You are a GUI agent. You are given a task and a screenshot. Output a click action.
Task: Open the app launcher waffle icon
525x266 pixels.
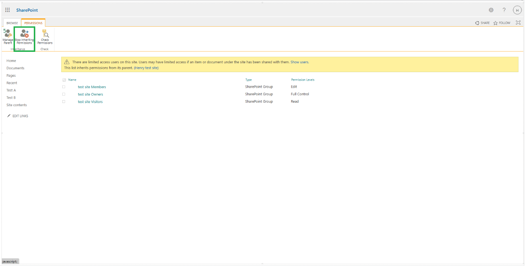tap(7, 10)
